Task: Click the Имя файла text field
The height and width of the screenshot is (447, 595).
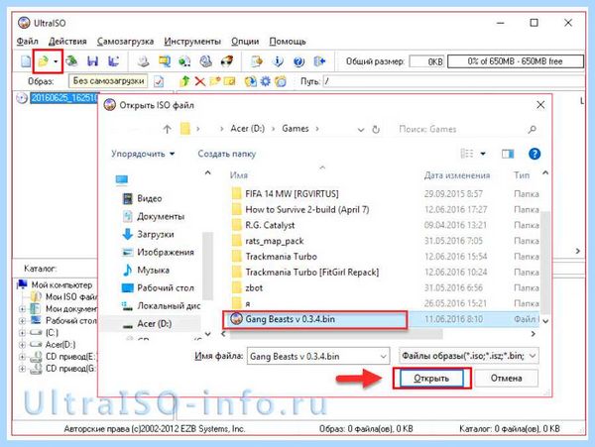Action: point(314,357)
